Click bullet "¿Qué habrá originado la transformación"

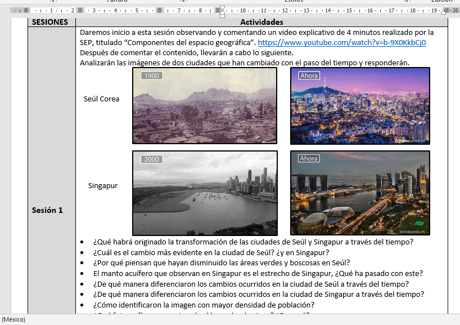253,242
